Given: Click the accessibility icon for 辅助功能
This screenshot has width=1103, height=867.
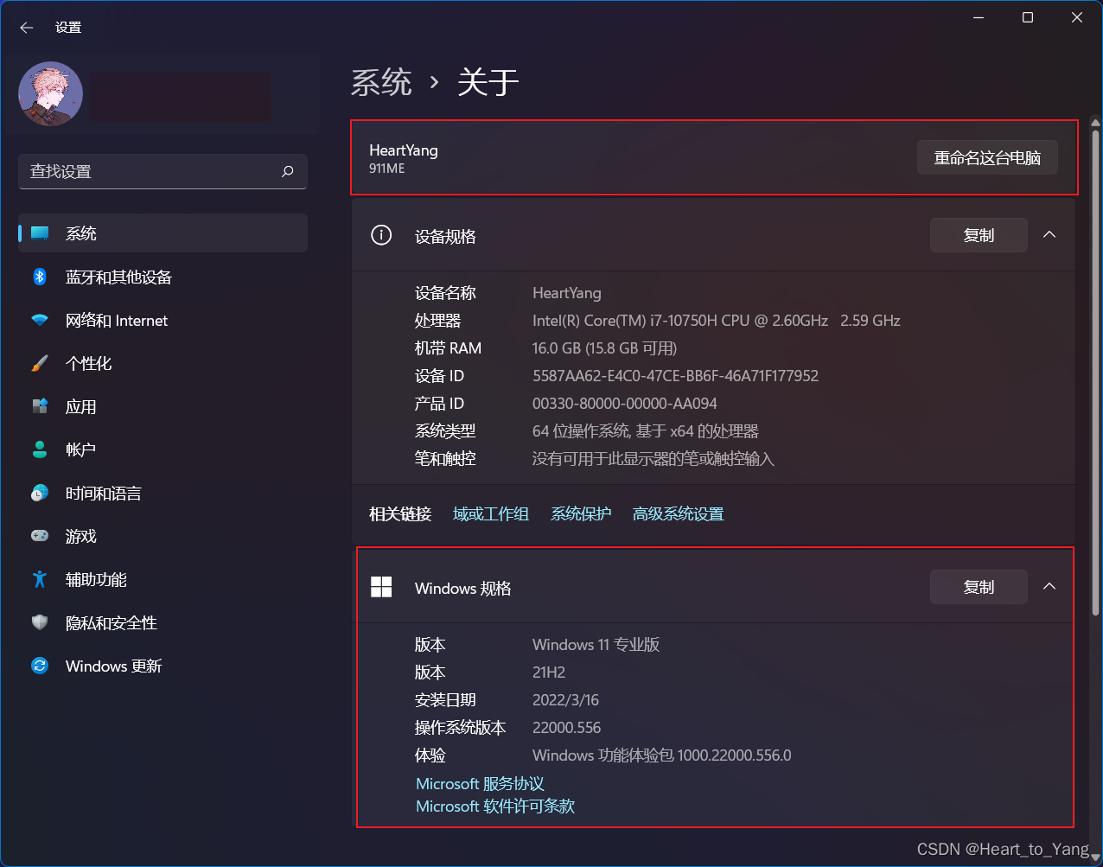Looking at the screenshot, I should (40, 579).
